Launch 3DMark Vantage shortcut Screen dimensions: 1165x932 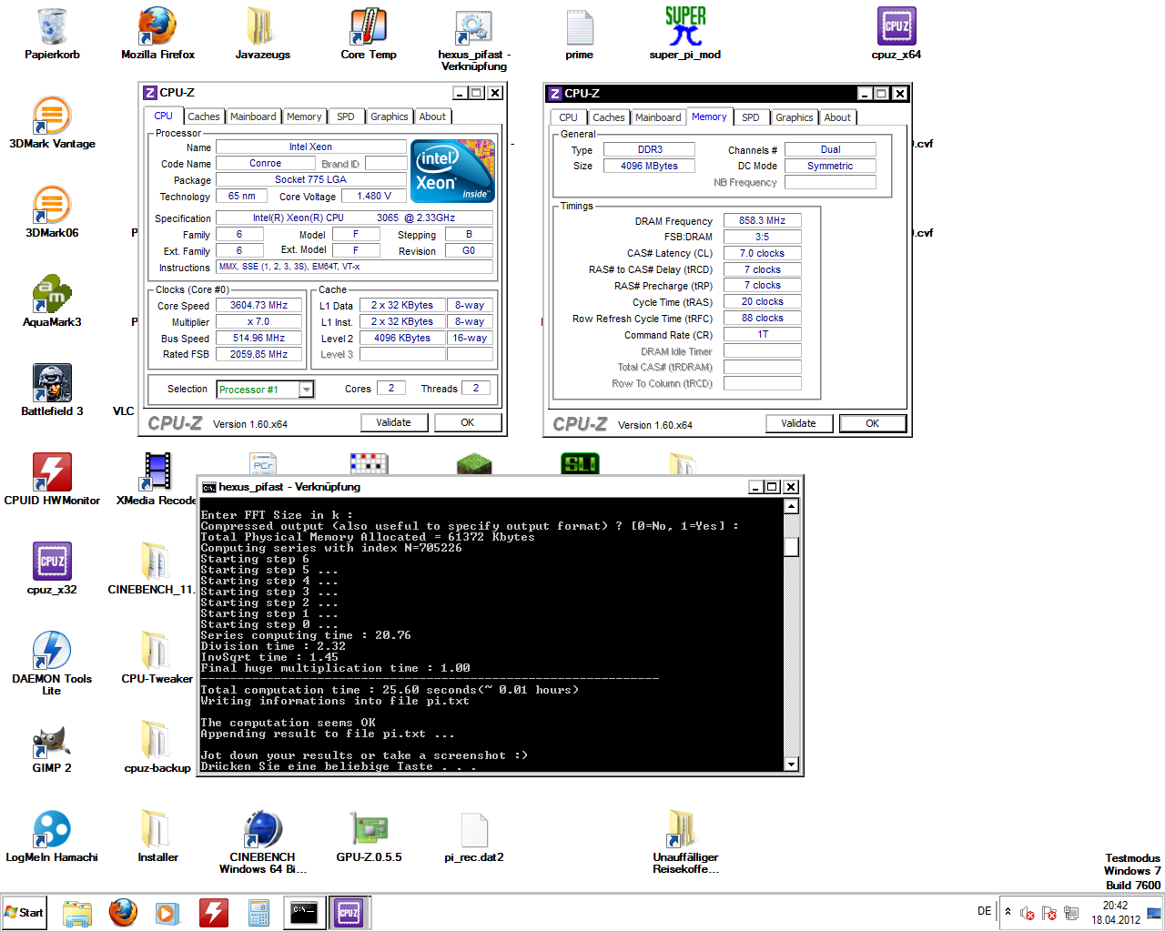(x=52, y=123)
